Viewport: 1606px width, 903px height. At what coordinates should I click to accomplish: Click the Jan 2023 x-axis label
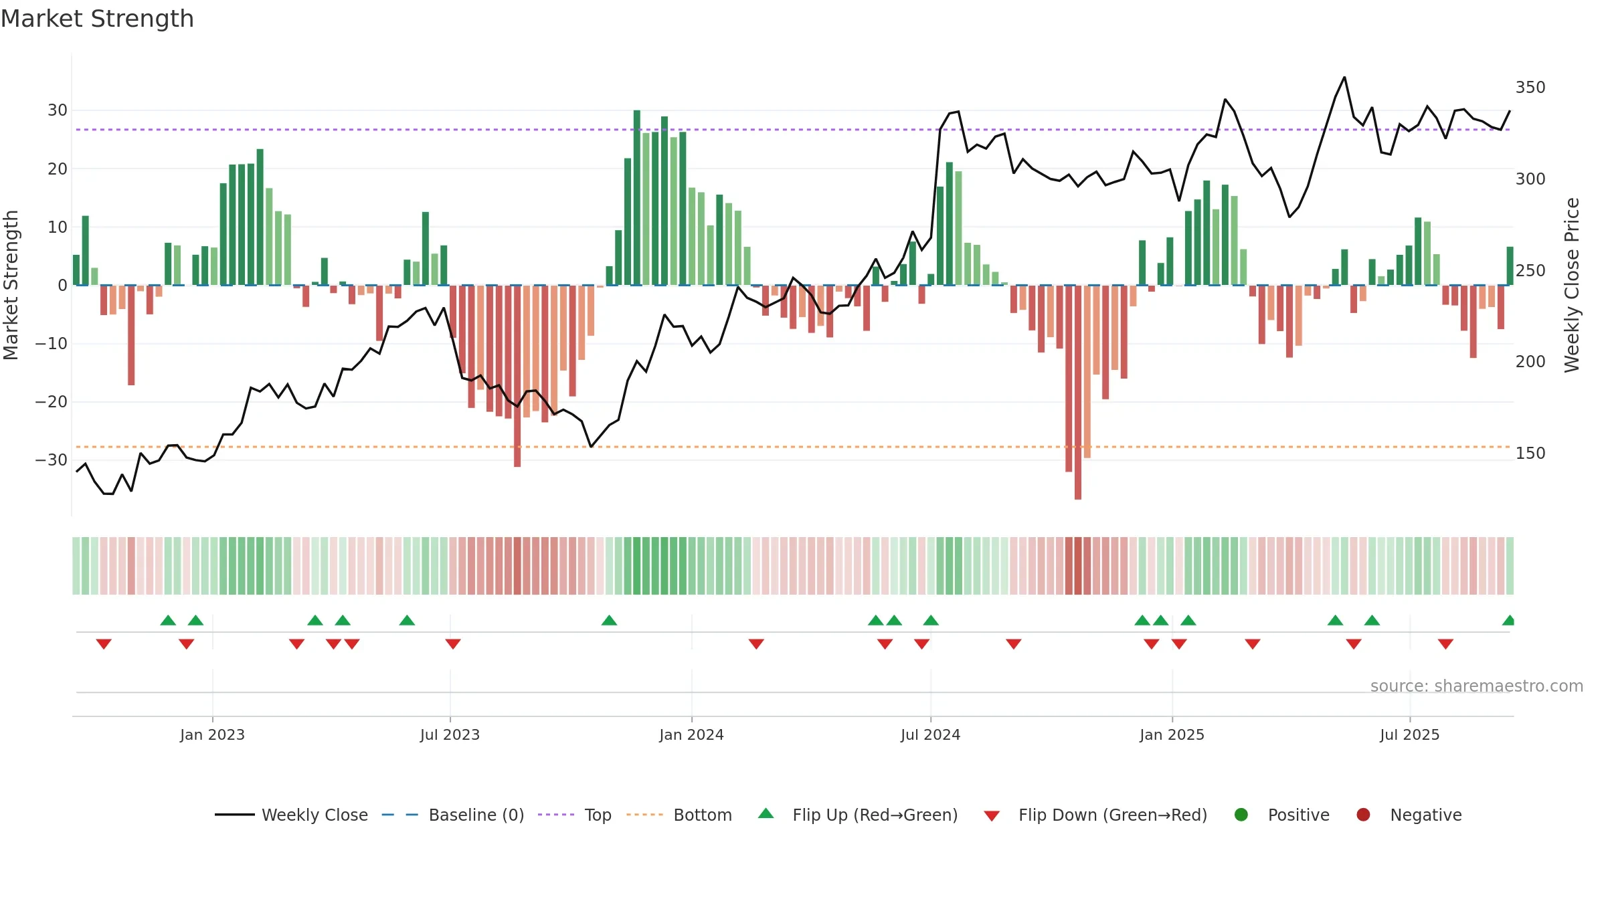212,735
